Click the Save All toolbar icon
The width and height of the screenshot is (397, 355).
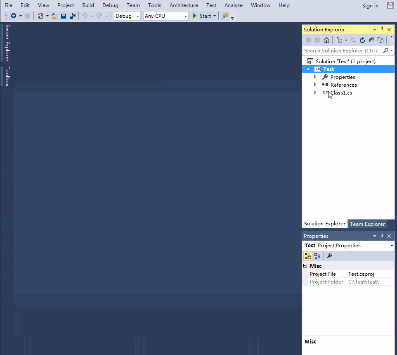[73, 16]
